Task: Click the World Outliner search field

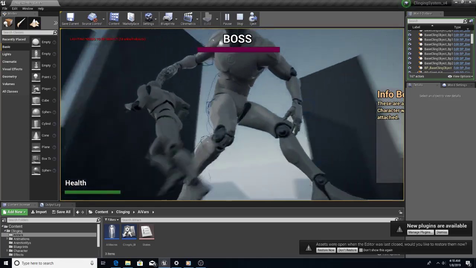Action: click(435, 21)
